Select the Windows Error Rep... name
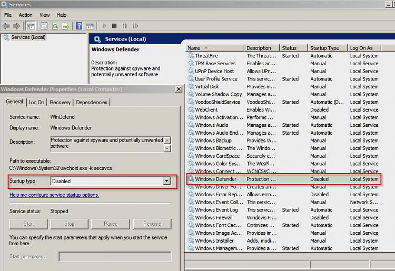 coord(219,194)
